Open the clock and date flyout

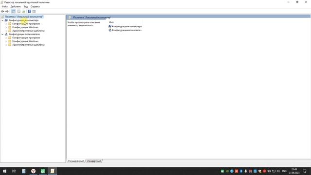tap(294, 171)
